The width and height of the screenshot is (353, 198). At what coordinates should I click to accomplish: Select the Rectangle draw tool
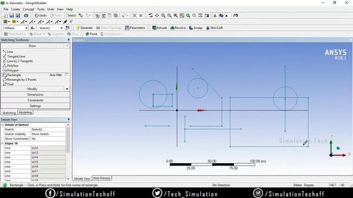(12, 75)
